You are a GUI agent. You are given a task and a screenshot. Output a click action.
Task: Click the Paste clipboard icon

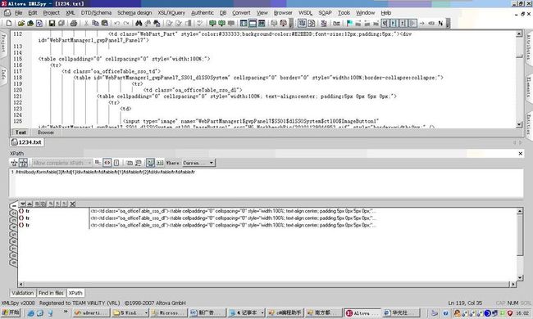click(105, 23)
